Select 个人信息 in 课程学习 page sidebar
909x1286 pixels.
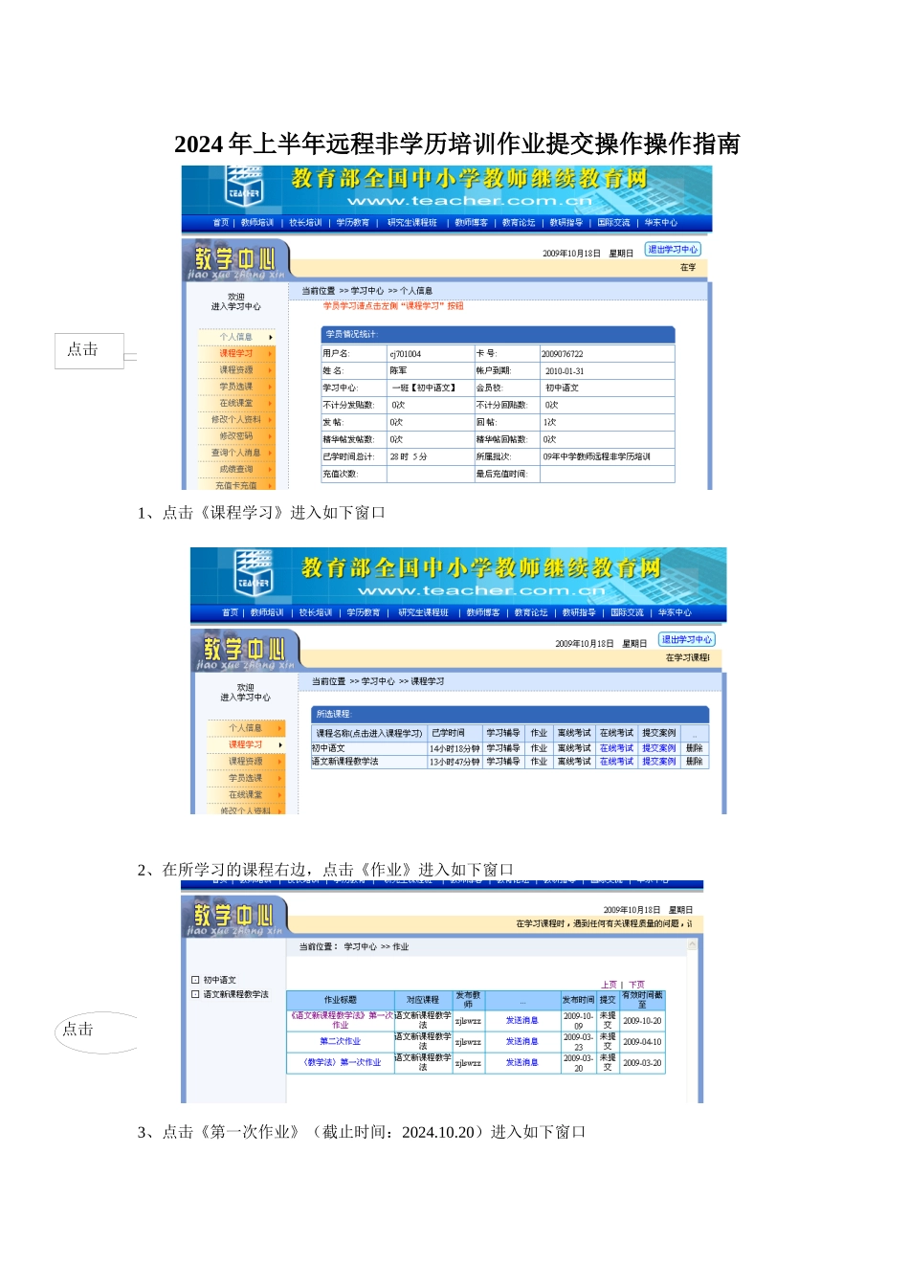click(246, 728)
